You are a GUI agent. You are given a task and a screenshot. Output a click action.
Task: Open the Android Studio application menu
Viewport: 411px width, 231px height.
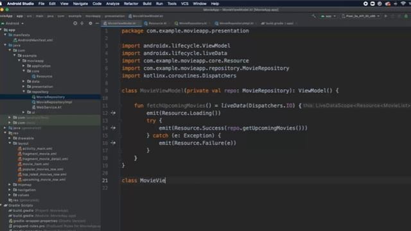coord(21,4)
